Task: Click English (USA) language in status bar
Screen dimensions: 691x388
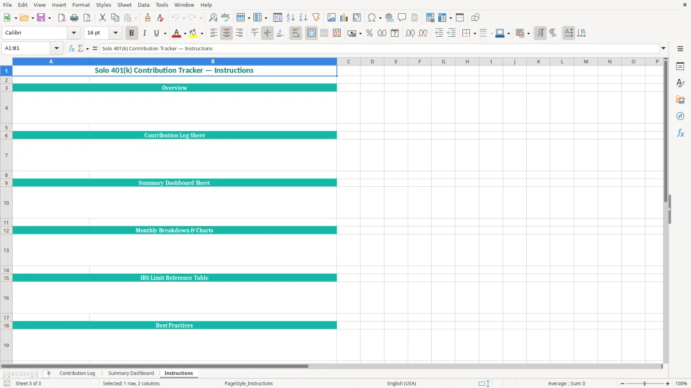Action: [x=401, y=383]
